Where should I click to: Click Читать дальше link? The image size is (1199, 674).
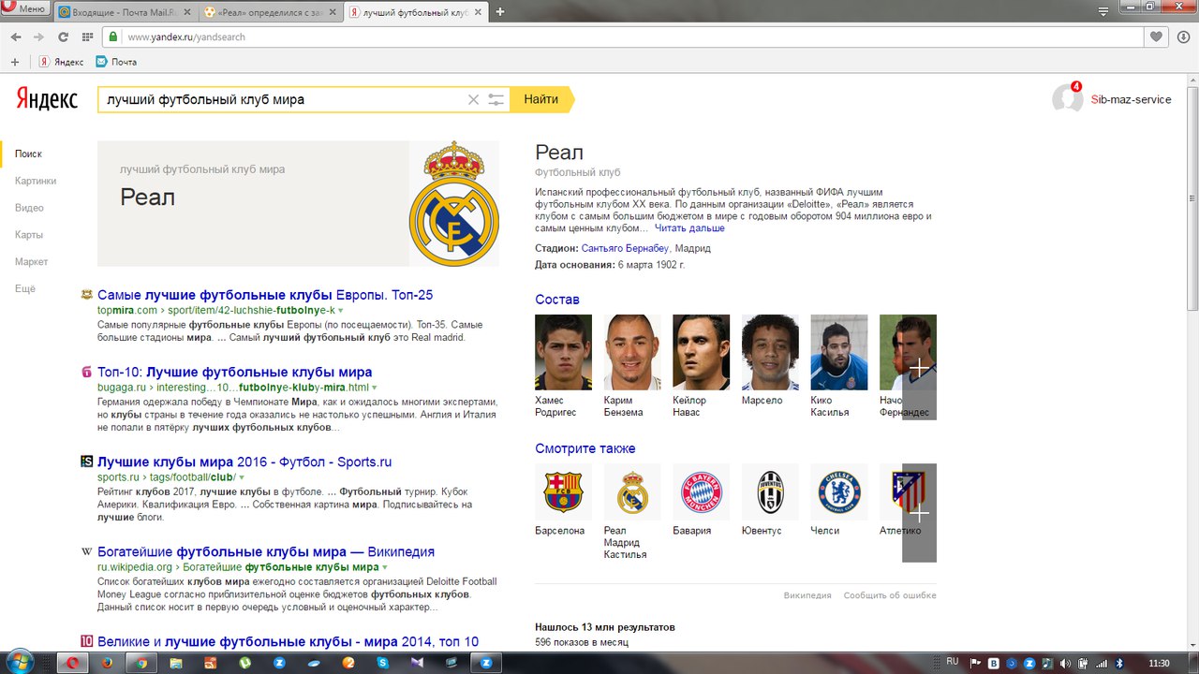click(x=689, y=228)
